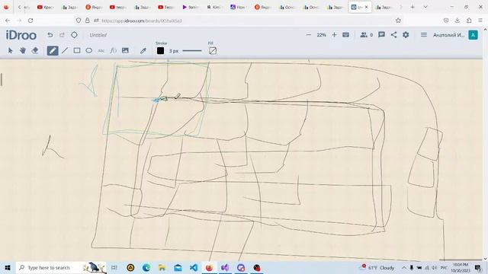
Task: Open File Explorer from taskbar
Action: click(x=162, y=267)
